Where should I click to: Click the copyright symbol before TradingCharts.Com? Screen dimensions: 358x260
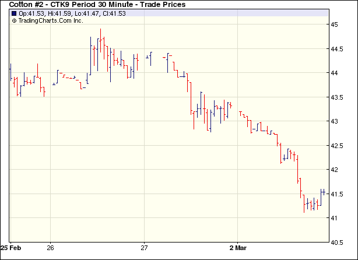click(14, 20)
